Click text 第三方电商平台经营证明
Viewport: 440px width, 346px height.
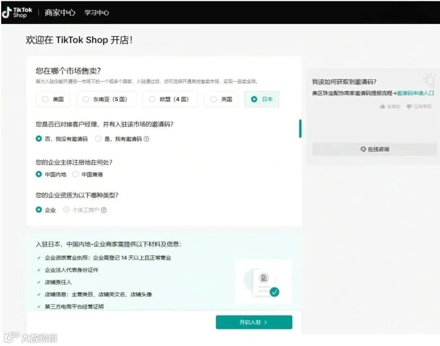coord(74,306)
